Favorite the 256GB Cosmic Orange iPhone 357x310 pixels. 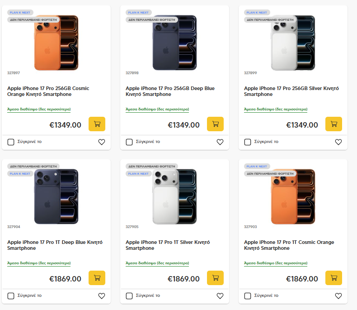click(102, 142)
